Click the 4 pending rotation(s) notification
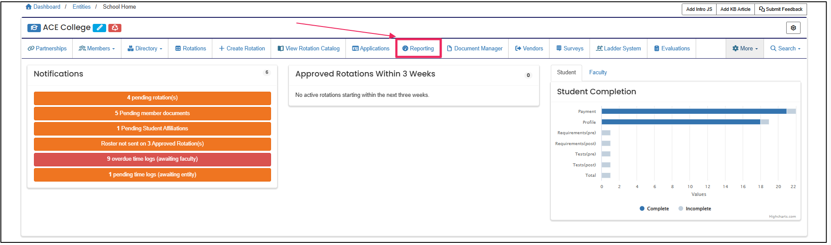The height and width of the screenshot is (245, 831). tap(152, 98)
